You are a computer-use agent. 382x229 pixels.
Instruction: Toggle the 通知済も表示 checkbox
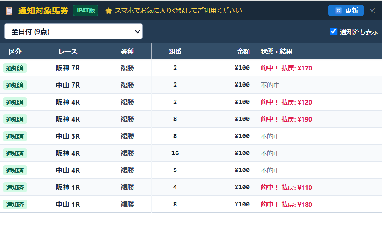coord(333,31)
